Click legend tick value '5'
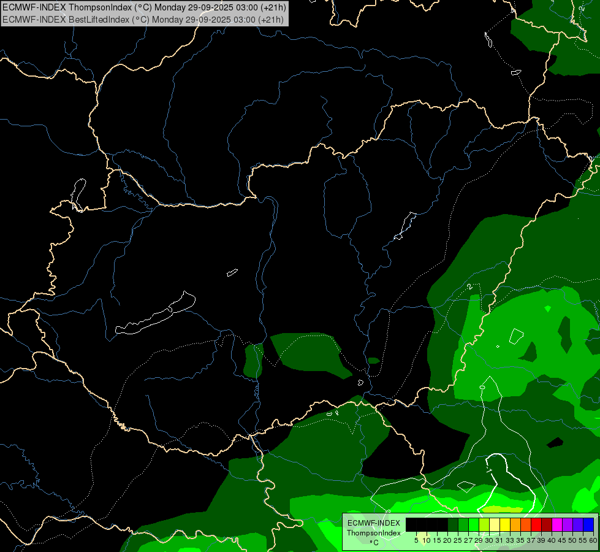 point(416,540)
